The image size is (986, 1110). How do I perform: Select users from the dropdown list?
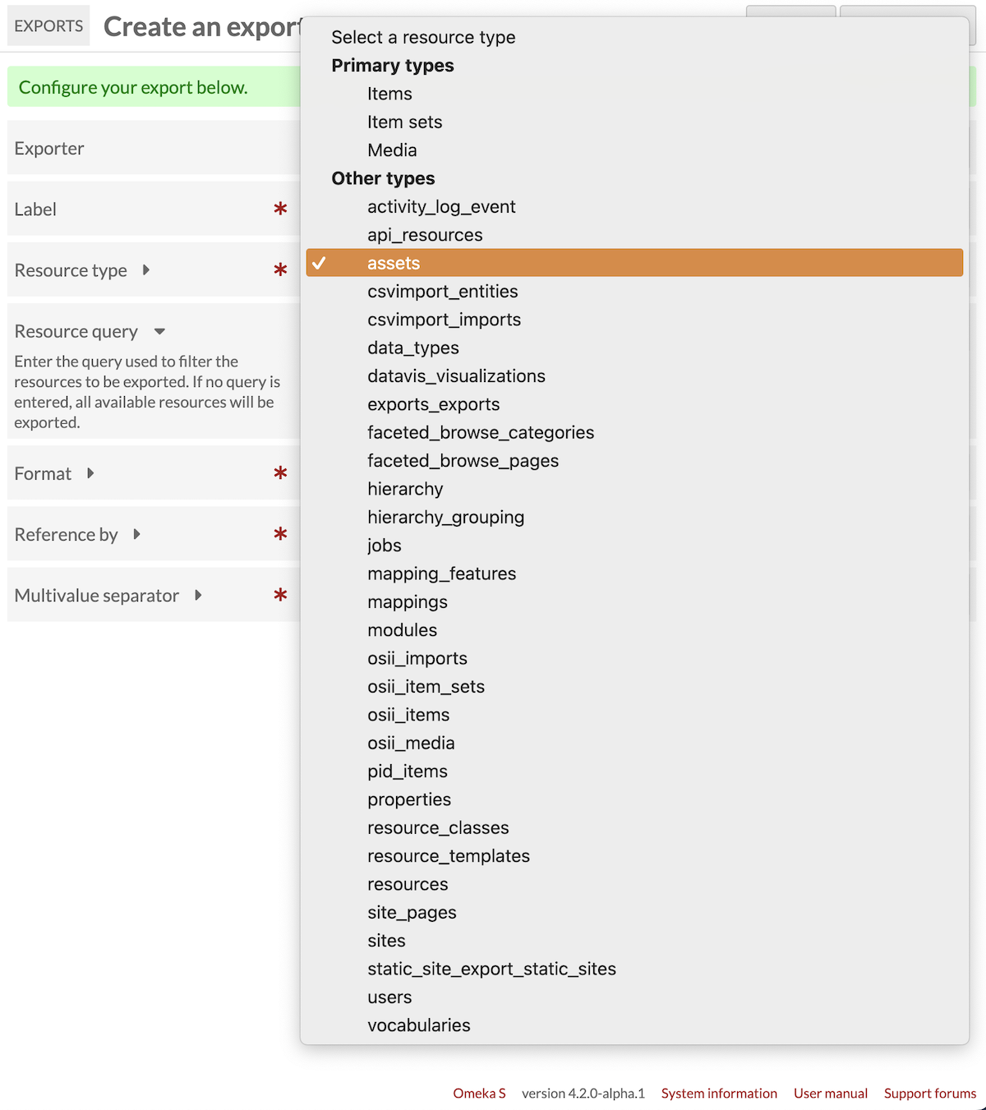tap(389, 997)
